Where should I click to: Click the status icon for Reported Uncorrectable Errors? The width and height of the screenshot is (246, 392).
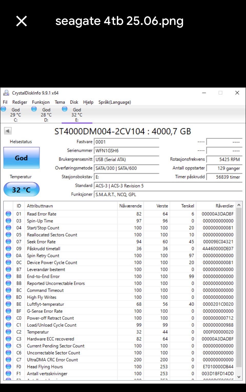(8, 283)
